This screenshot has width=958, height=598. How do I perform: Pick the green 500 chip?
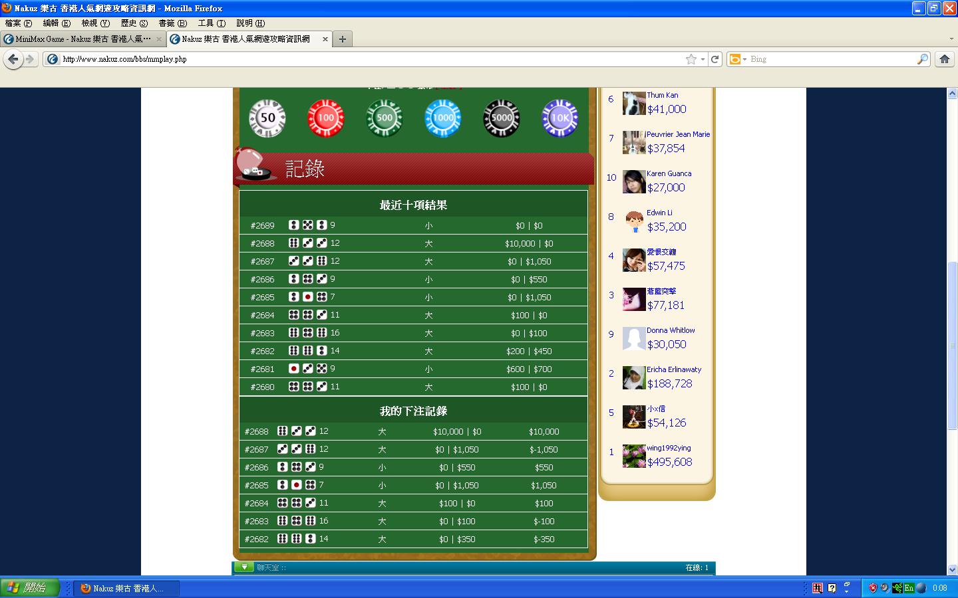384,118
